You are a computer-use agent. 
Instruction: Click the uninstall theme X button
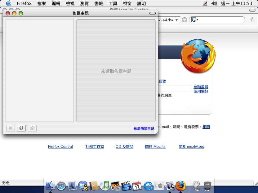coord(10,128)
